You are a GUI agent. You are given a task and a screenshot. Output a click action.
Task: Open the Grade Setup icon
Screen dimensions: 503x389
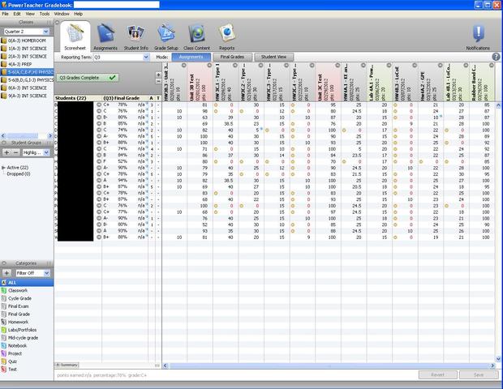click(166, 36)
